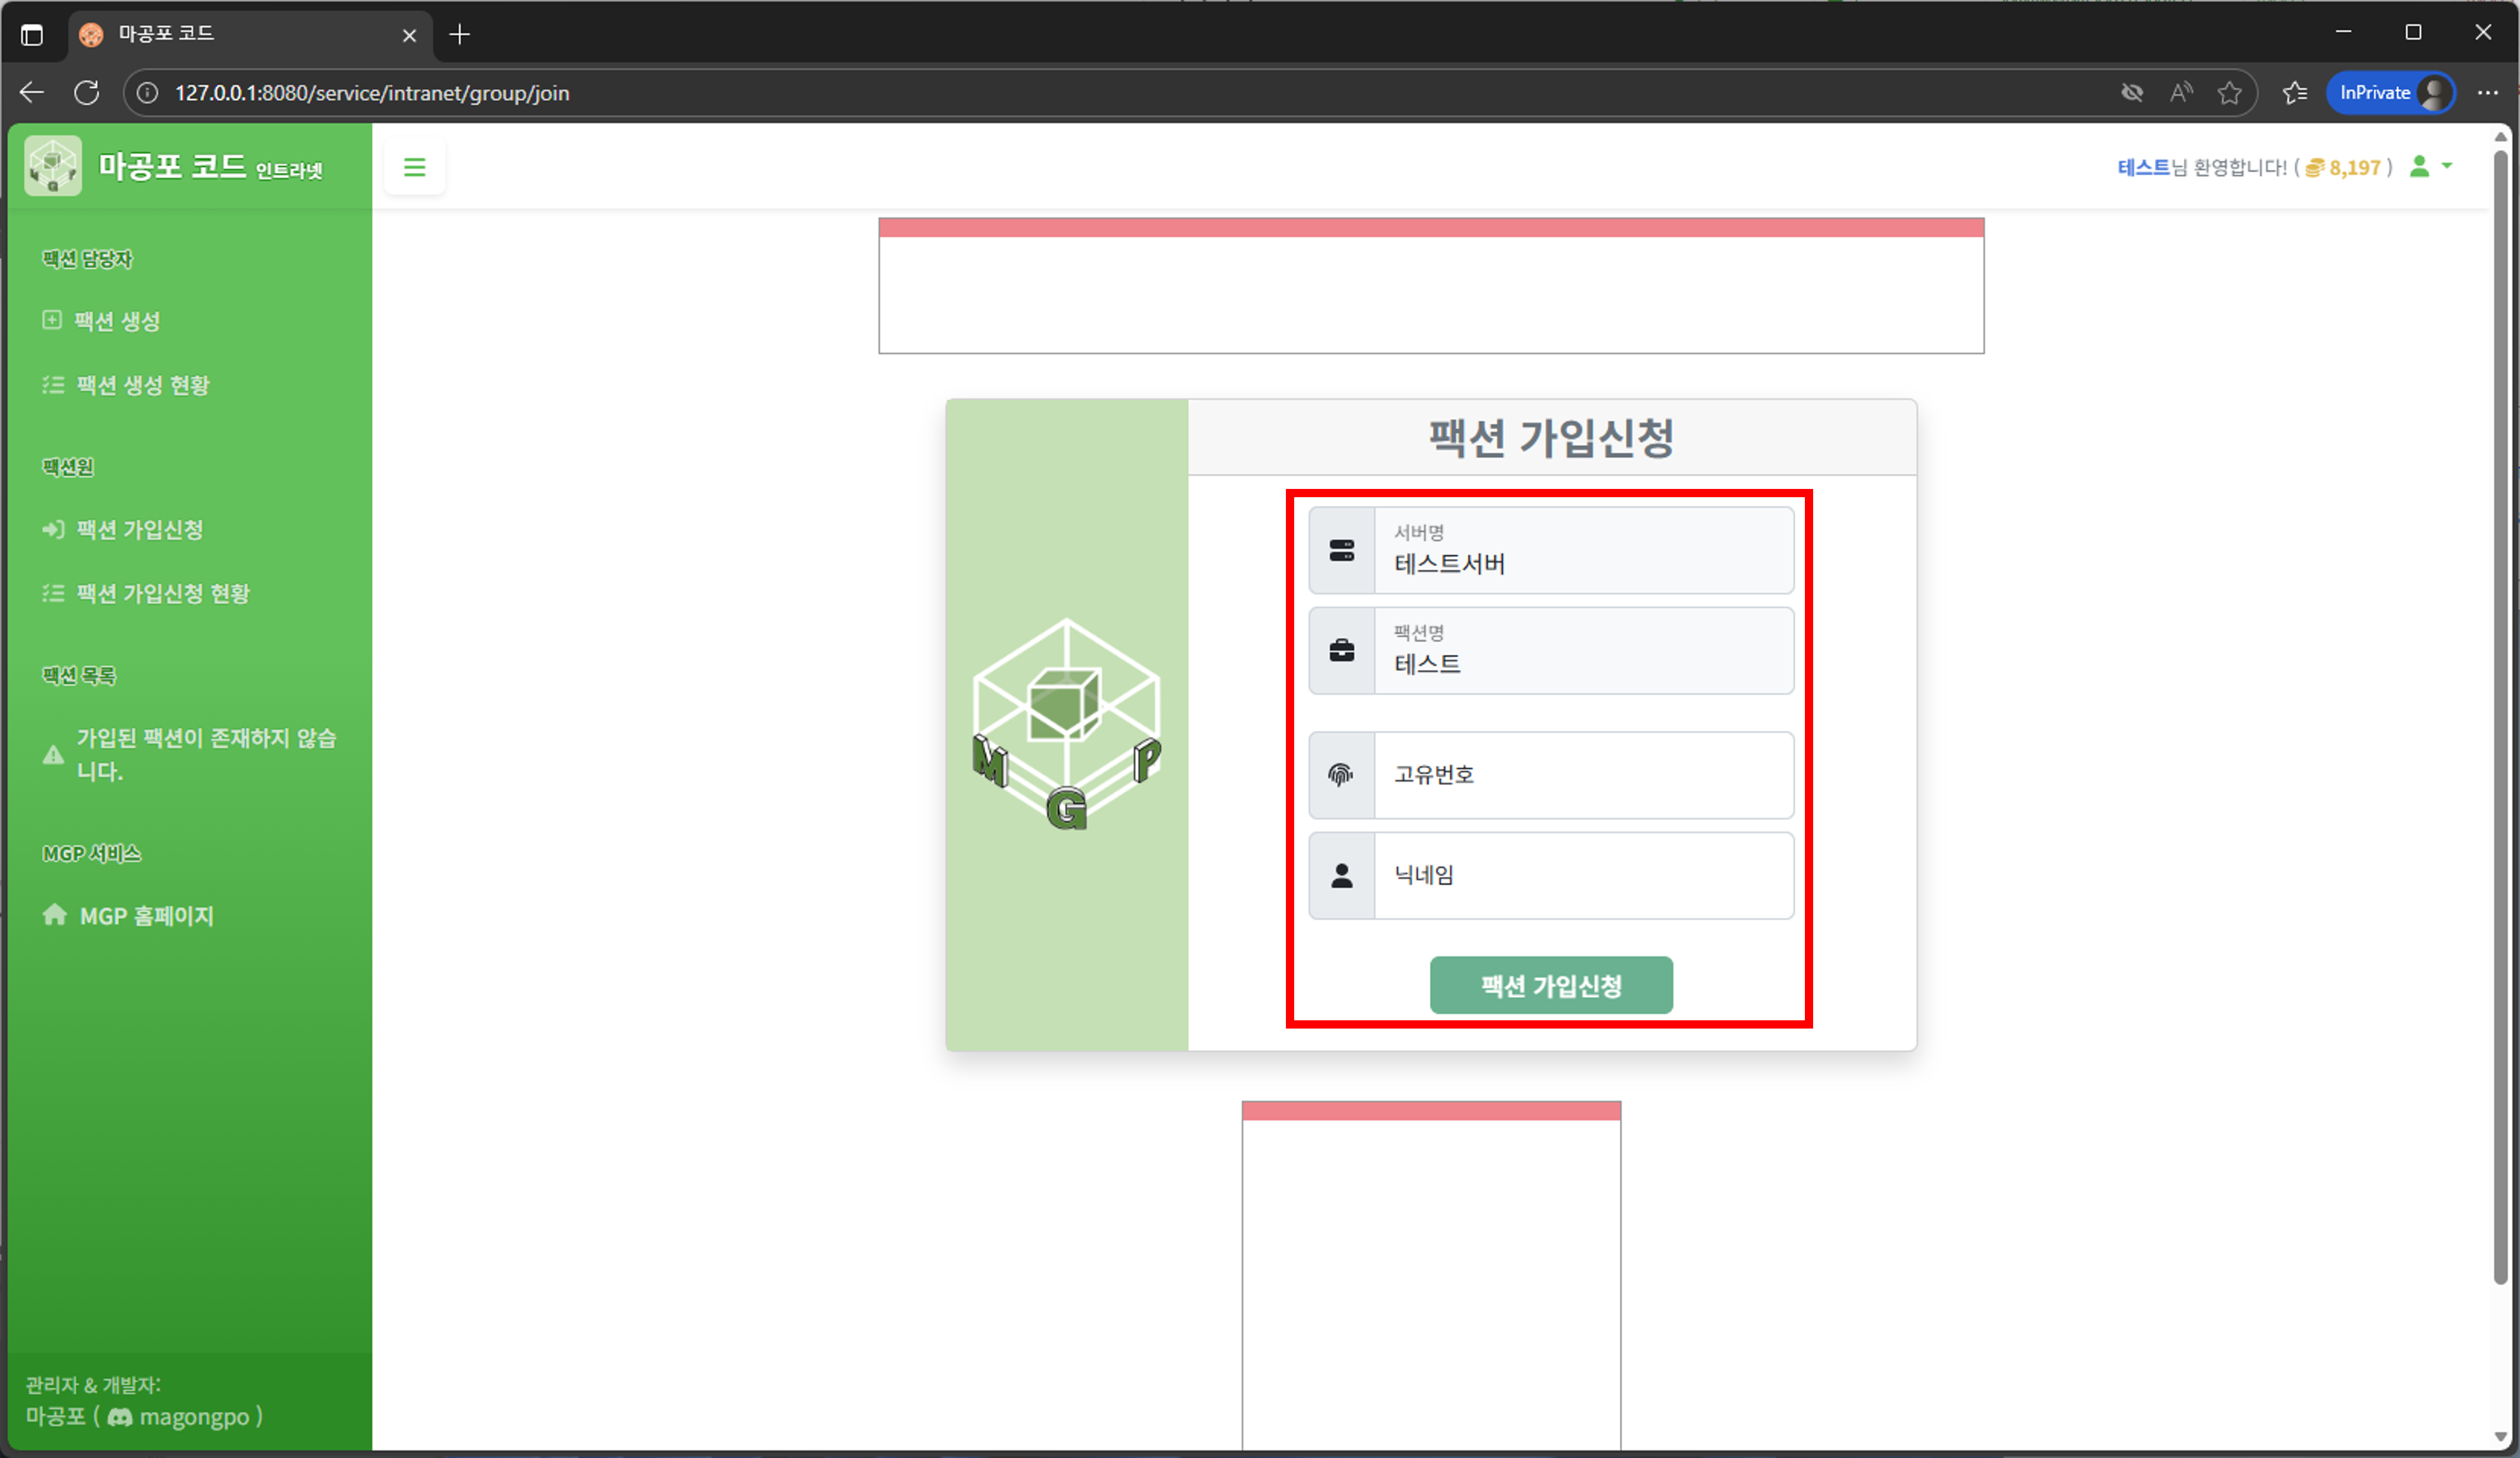Image resolution: width=2520 pixels, height=1458 pixels.
Task: Open the sidebar hamburger menu
Action: click(x=414, y=166)
